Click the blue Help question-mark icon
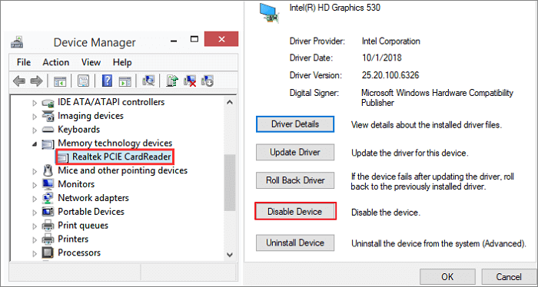The width and height of the screenshot is (538, 287). coord(107,81)
